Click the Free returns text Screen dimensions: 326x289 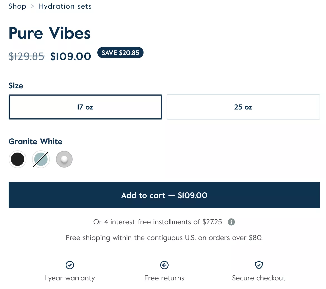(x=164, y=278)
